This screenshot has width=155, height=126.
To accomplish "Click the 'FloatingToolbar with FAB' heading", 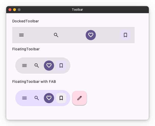I will click(34, 82).
